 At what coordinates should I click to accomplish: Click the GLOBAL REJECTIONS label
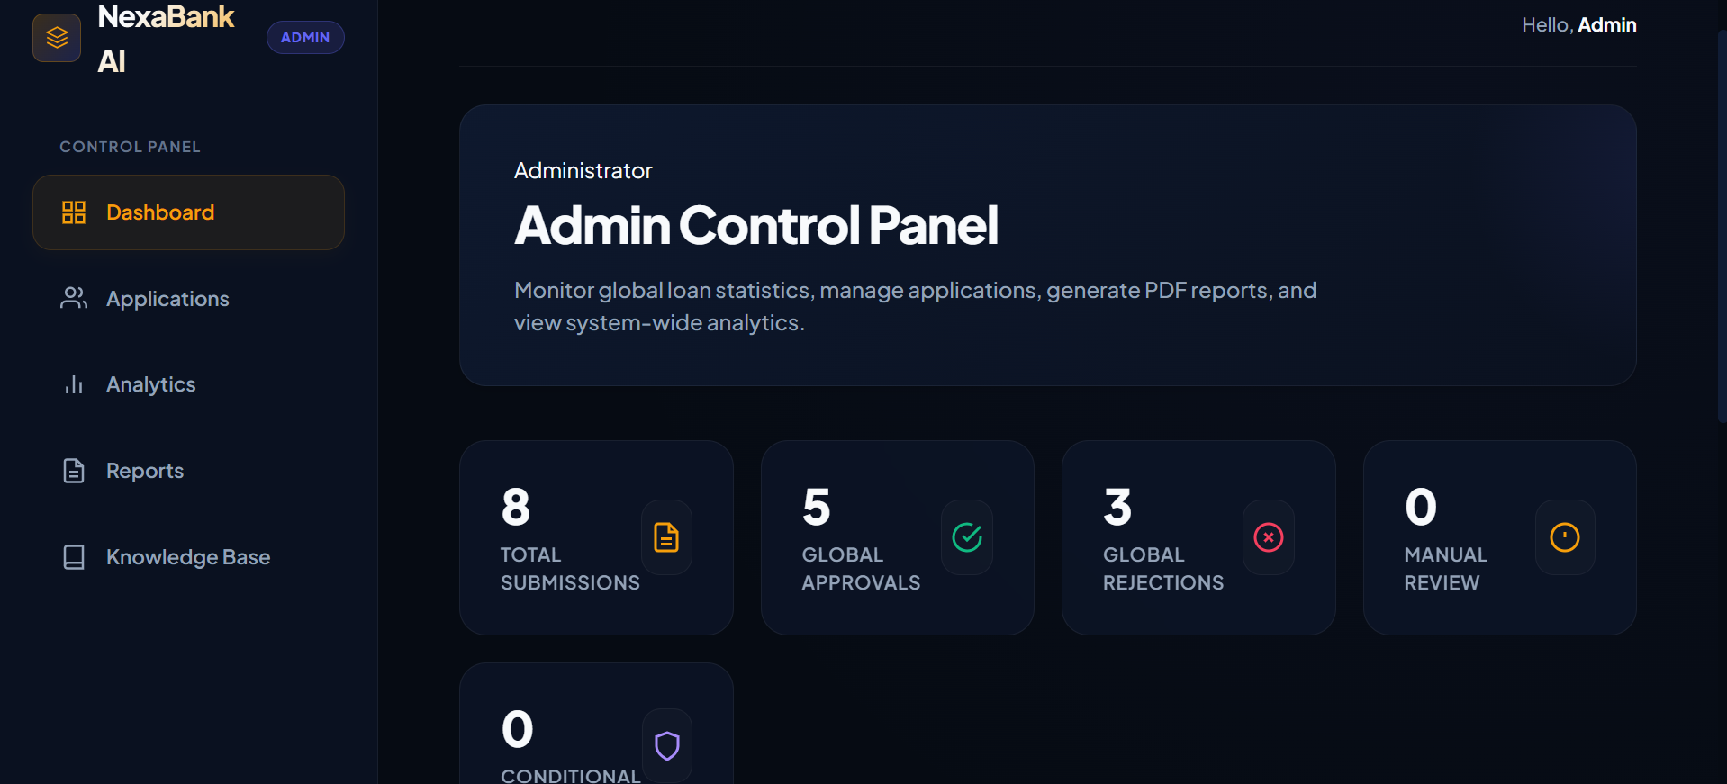(x=1163, y=569)
